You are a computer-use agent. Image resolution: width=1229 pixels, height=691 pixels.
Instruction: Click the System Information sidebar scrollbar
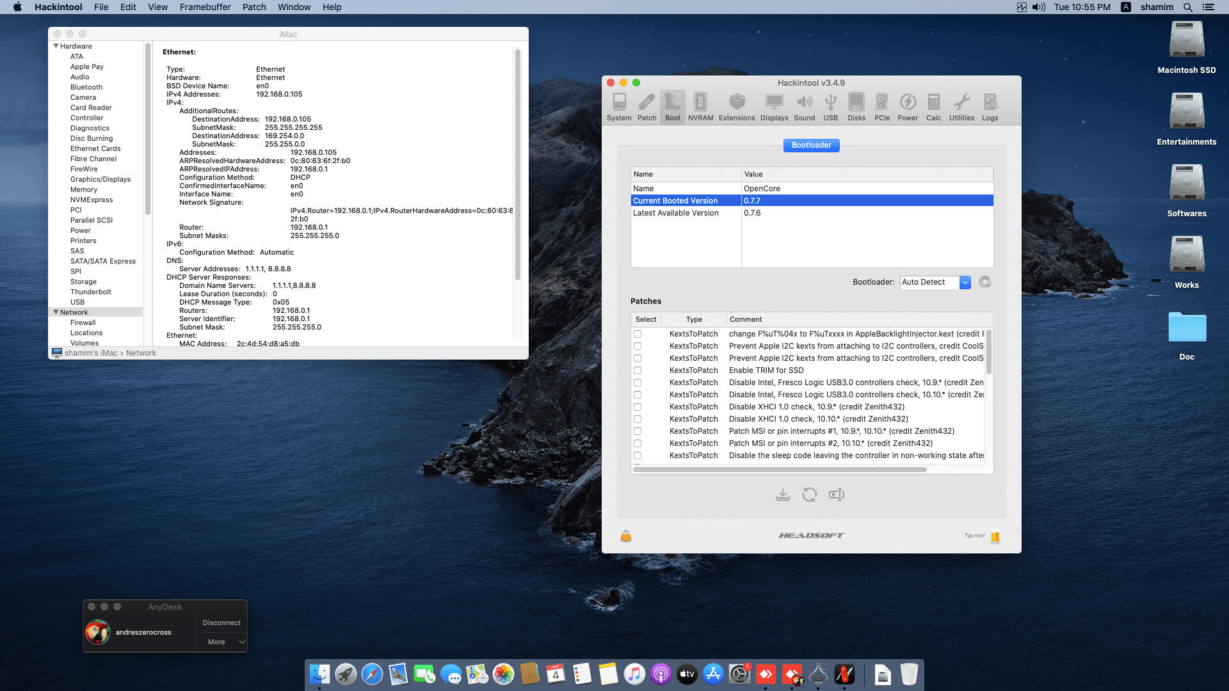148,128
